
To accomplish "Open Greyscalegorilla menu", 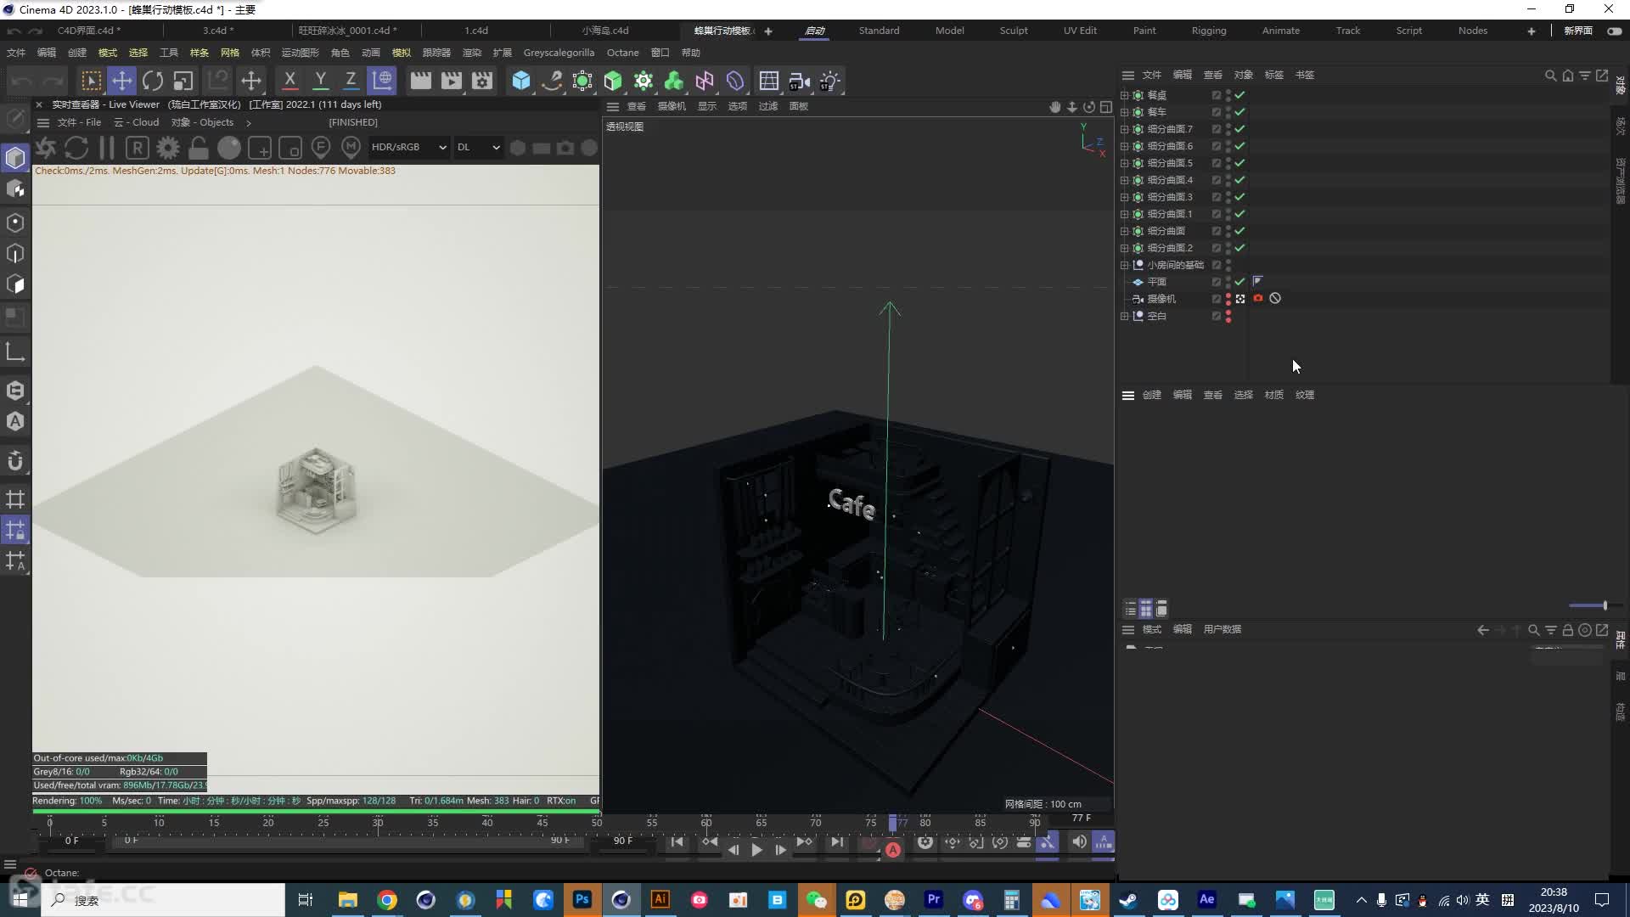I will (x=559, y=53).
